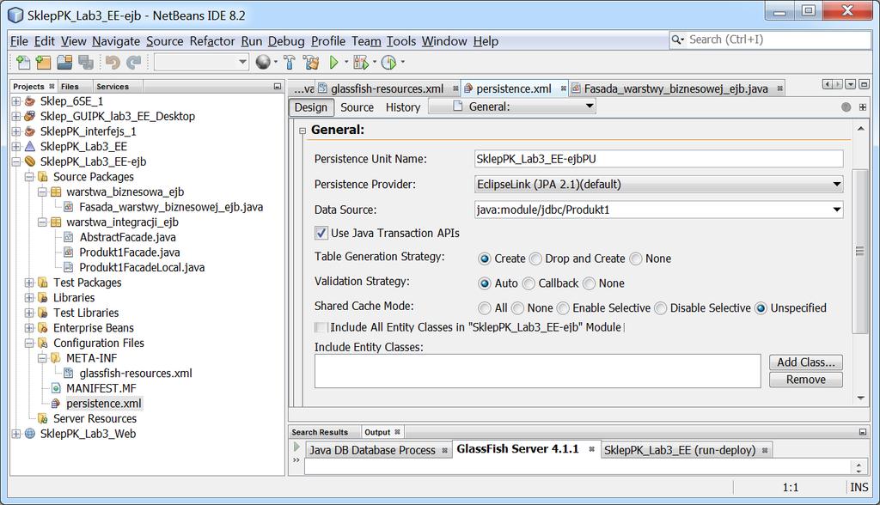Image resolution: width=880 pixels, height=505 pixels.
Task: Switch to the History view
Action: pos(403,107)
